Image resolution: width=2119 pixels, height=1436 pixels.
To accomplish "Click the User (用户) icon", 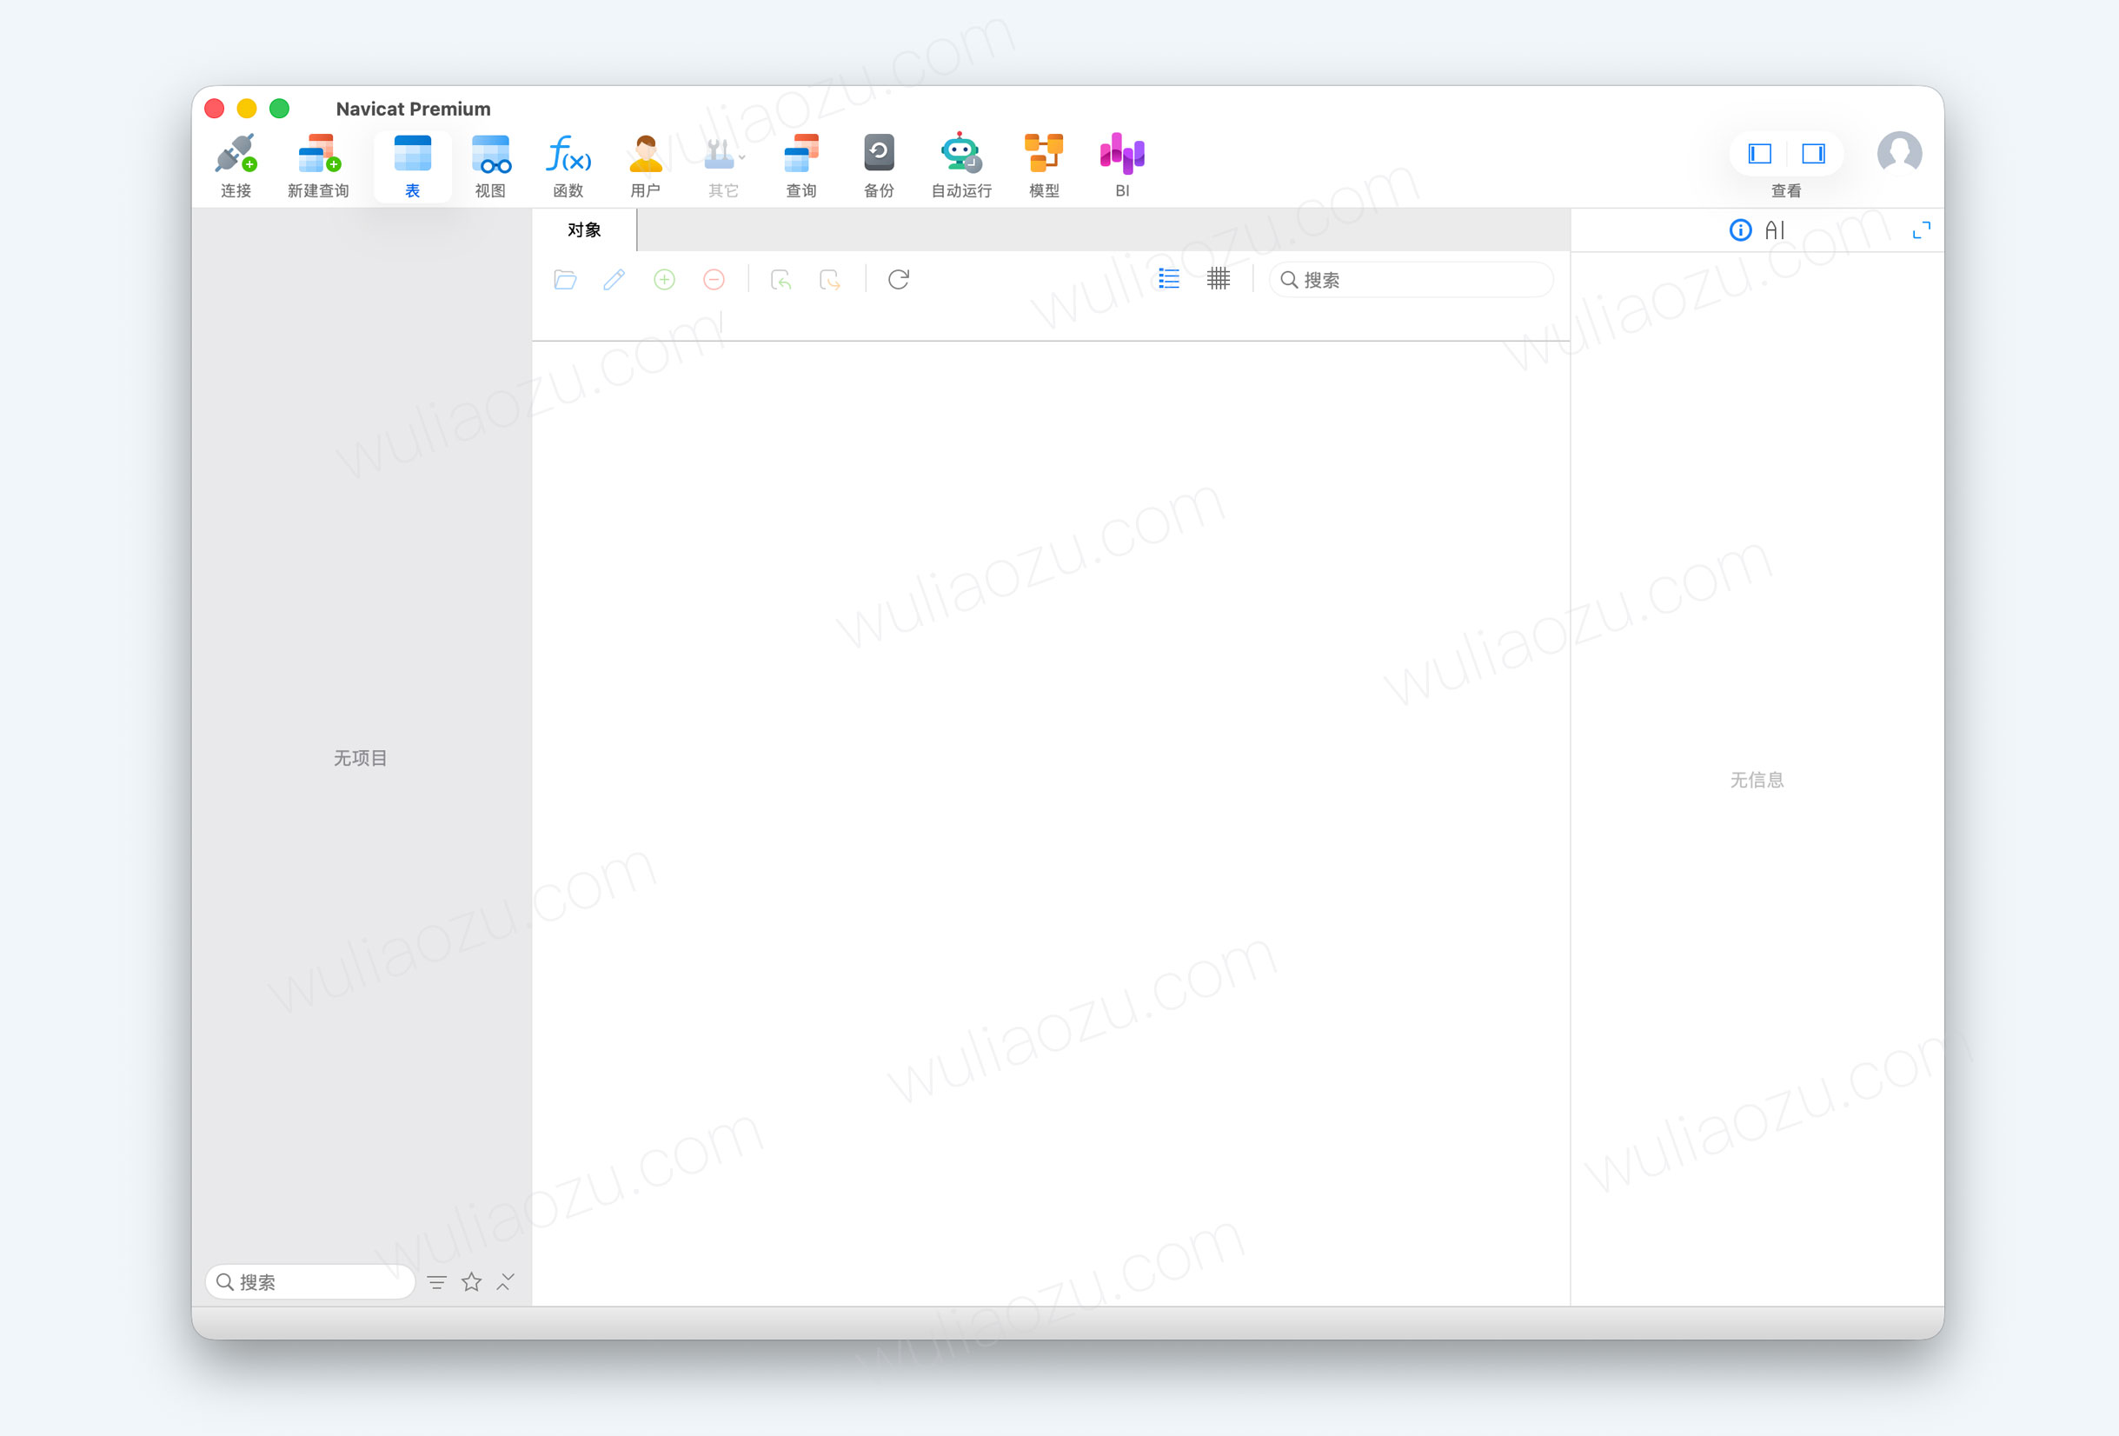I will tap(646, 155).
